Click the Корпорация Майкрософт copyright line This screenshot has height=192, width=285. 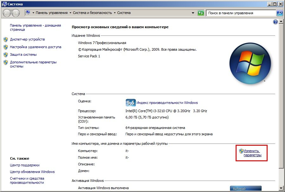tap(137, 49)
